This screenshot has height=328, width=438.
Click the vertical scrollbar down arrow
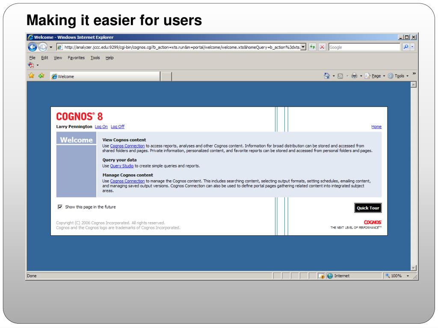[x=414, y=268]
